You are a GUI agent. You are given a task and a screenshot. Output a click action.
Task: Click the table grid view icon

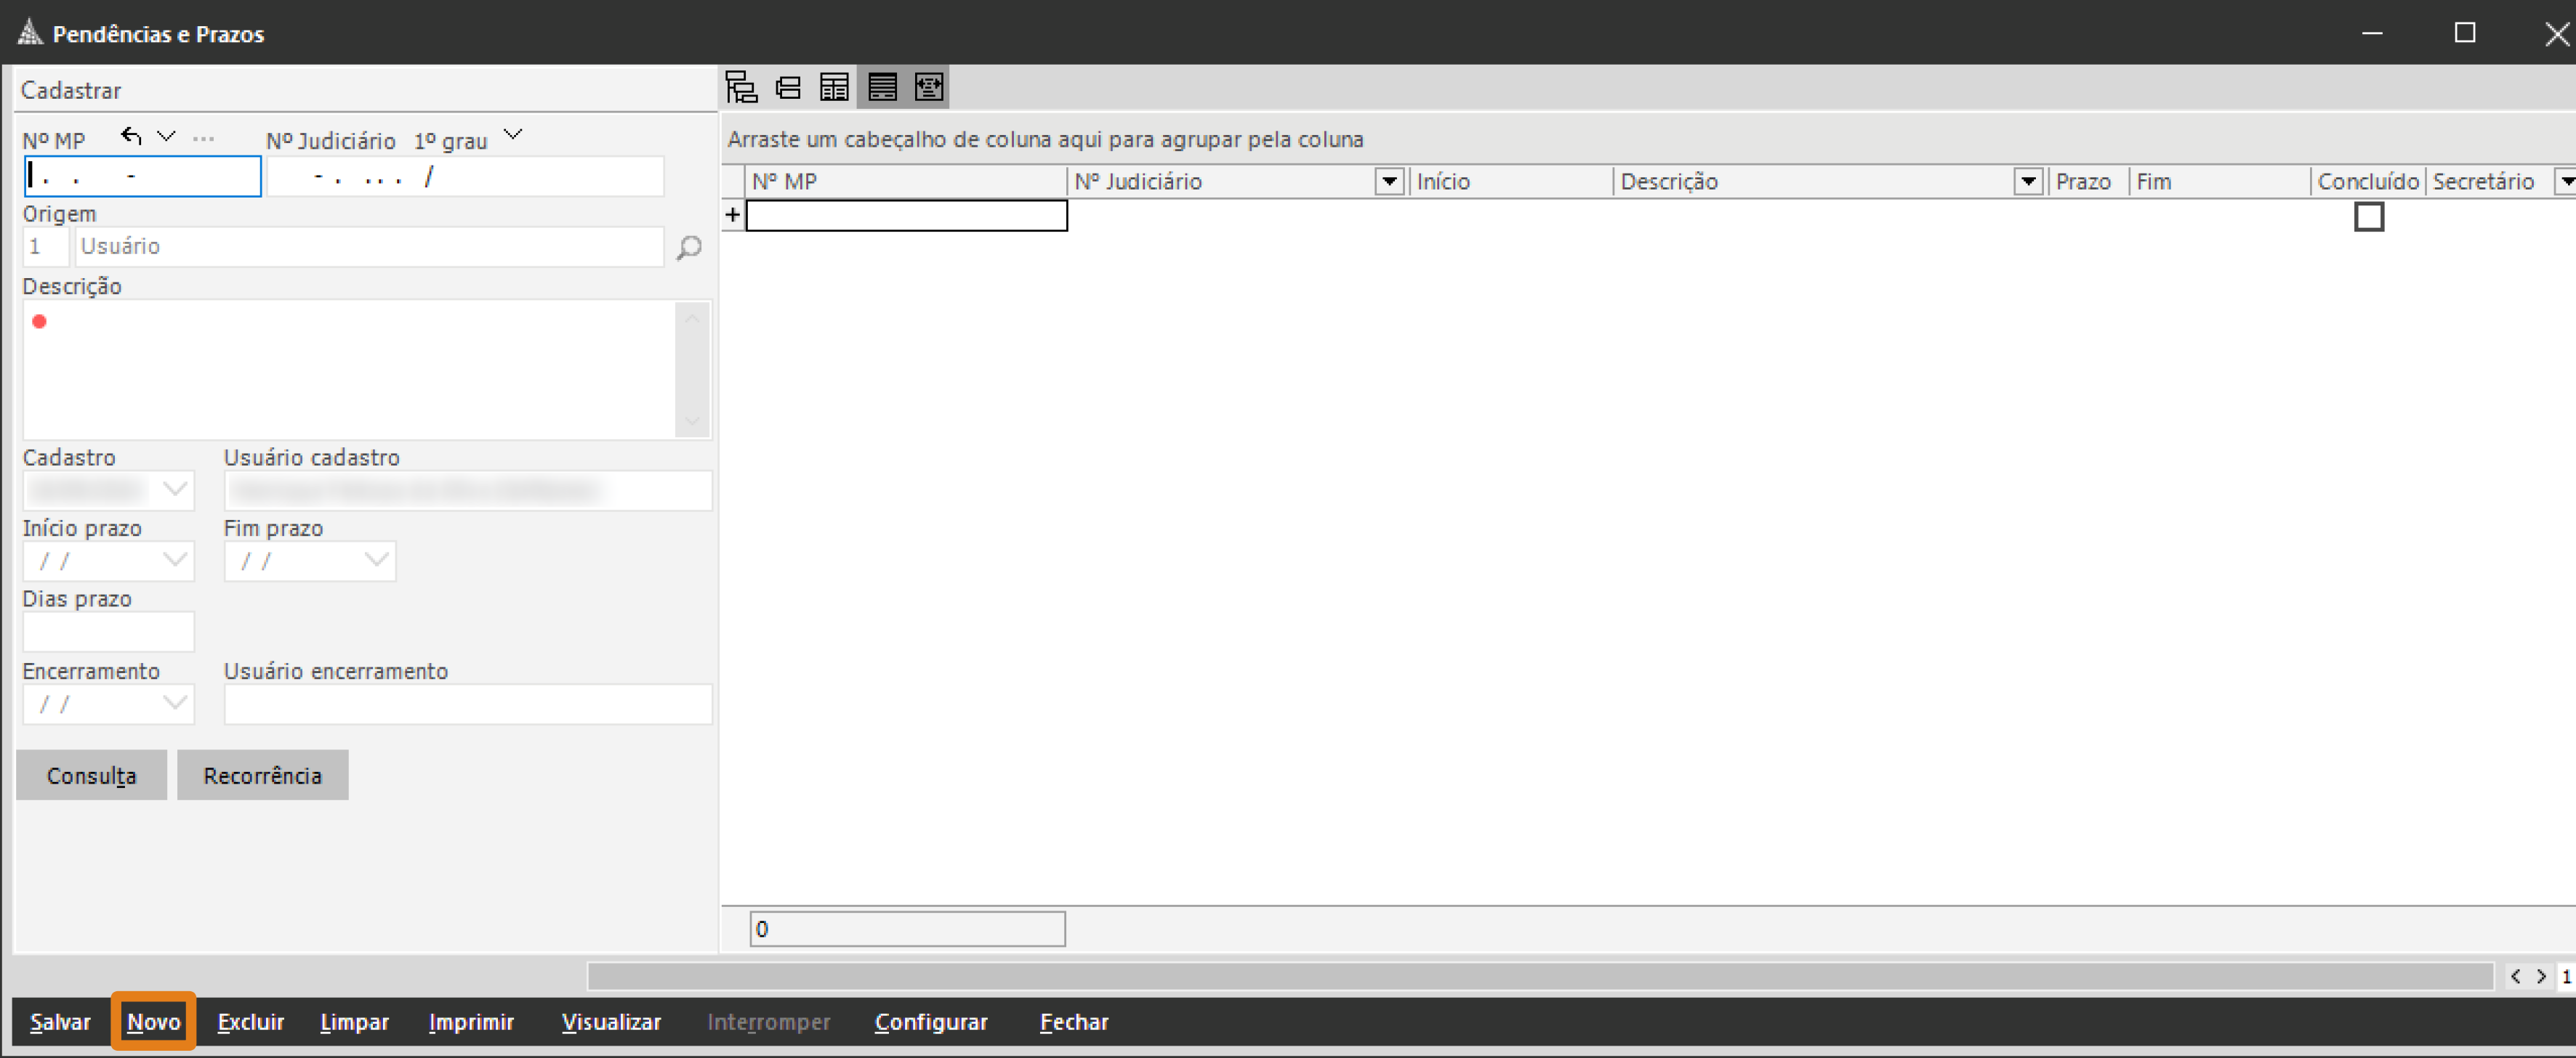(834, 88)
